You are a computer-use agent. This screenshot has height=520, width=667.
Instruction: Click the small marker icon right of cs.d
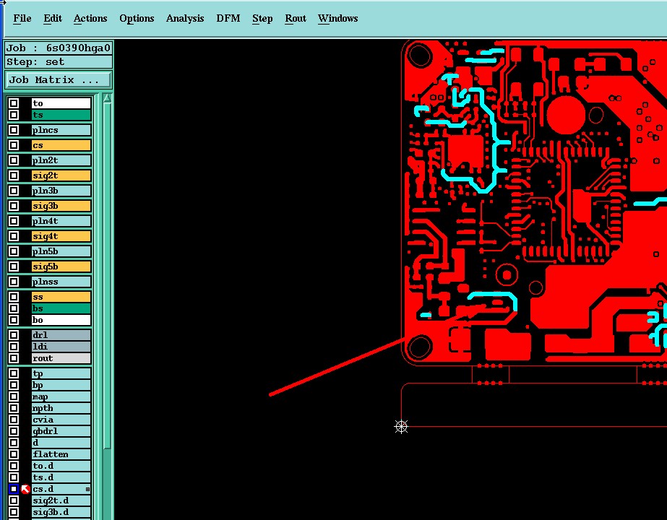click(88, 490)
